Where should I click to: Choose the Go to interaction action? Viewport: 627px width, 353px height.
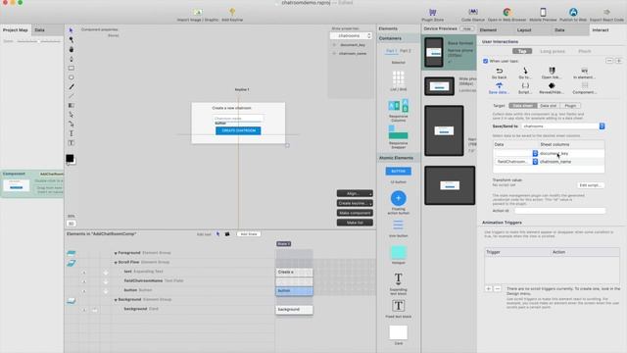[525, 74]
